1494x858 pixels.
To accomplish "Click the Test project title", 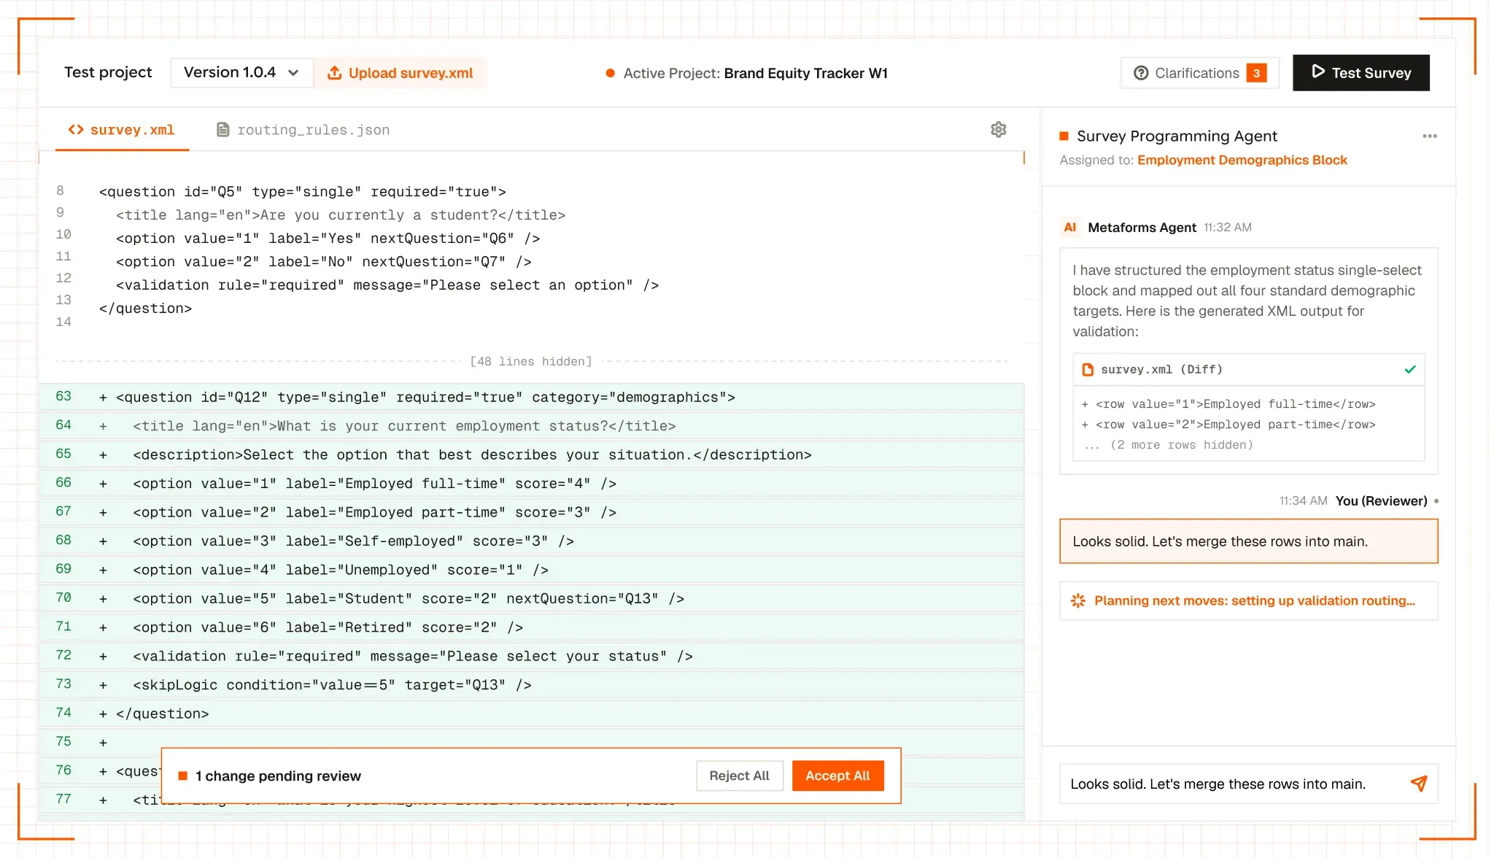I will [108, 72].
